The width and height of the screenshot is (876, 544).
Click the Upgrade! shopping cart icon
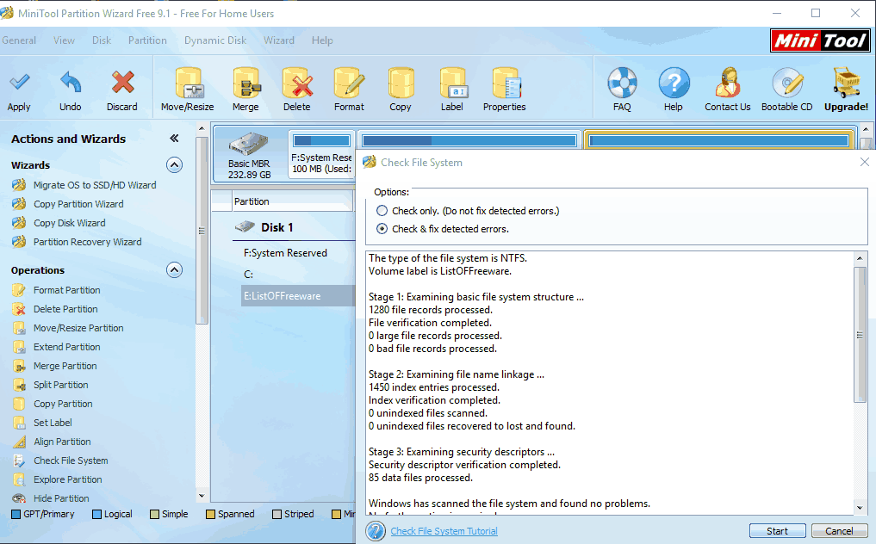pyautogui.click(x=847, y=83)
